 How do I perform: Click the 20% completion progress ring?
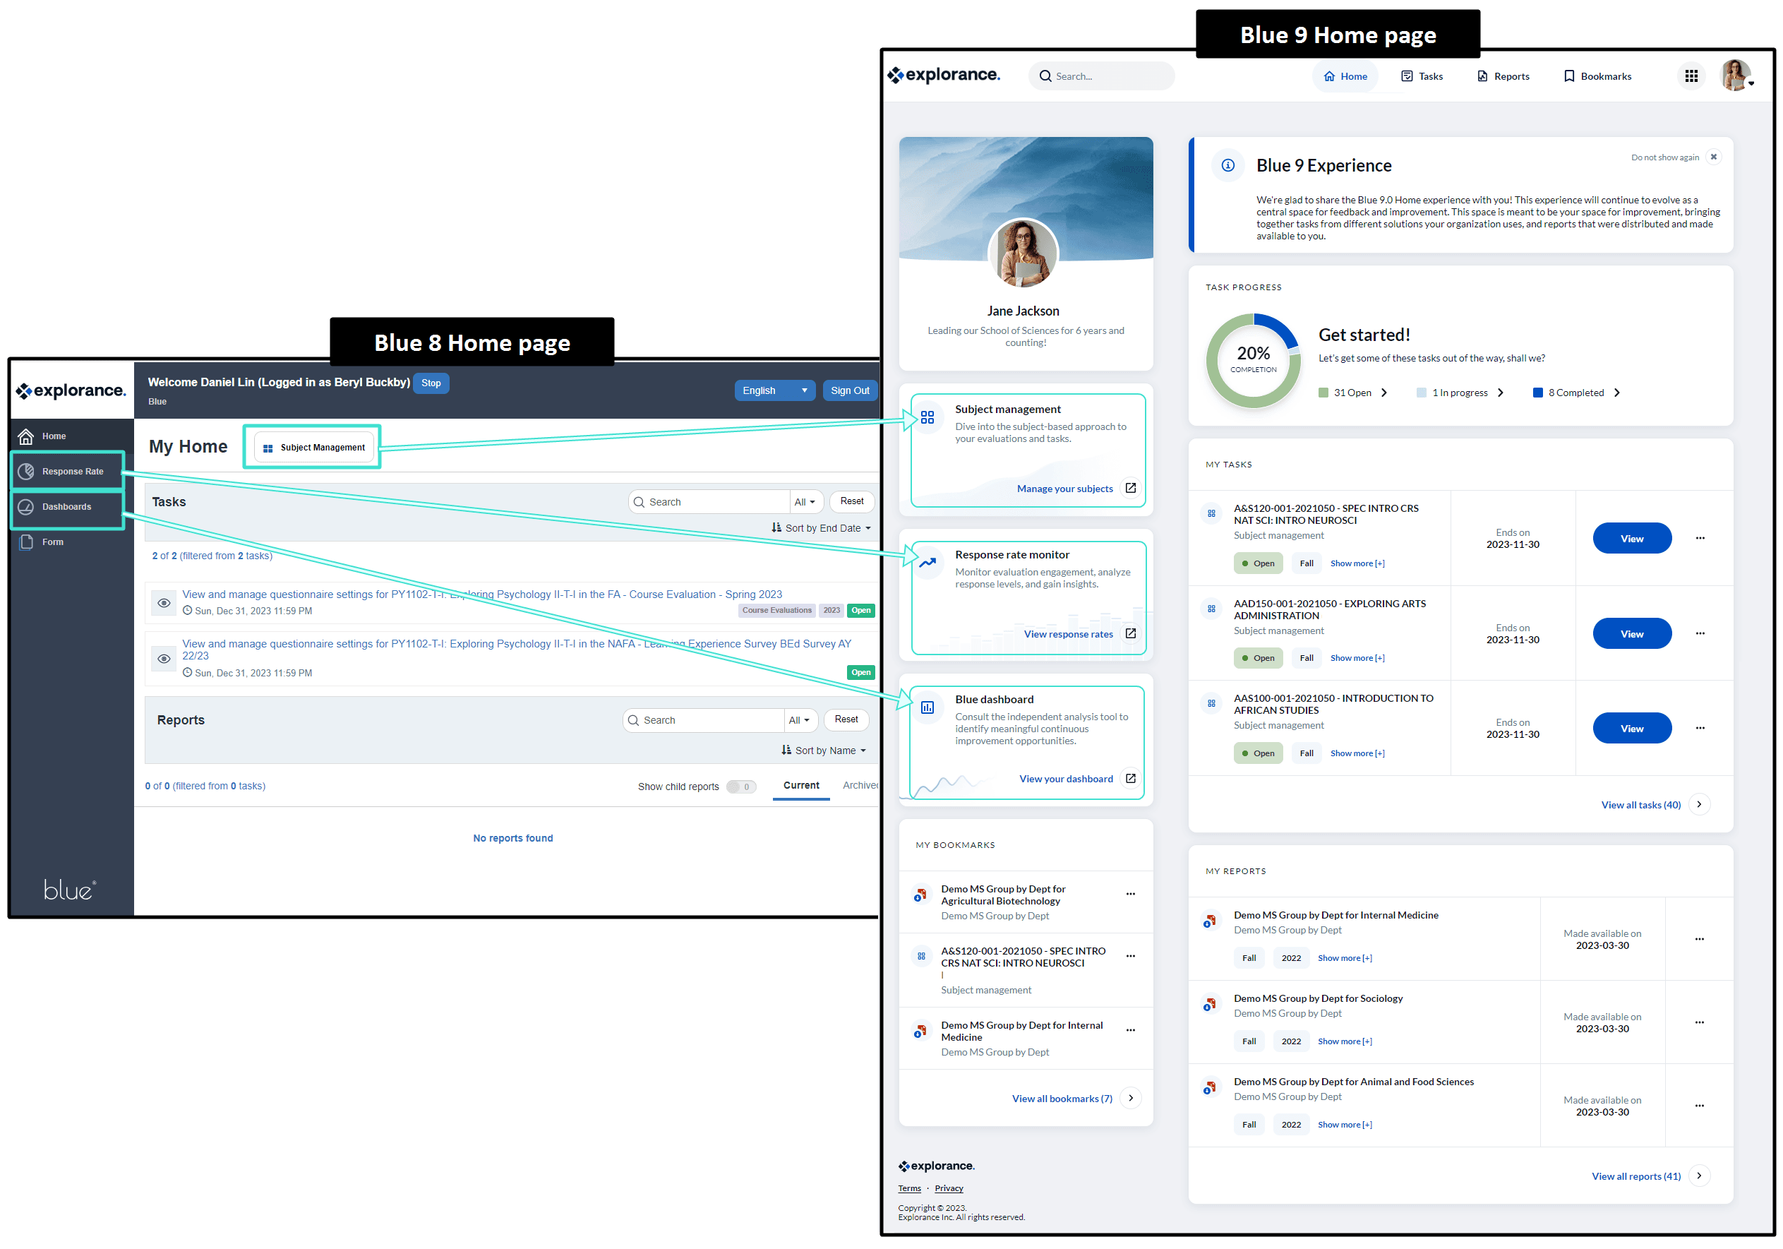point(1254,360)
